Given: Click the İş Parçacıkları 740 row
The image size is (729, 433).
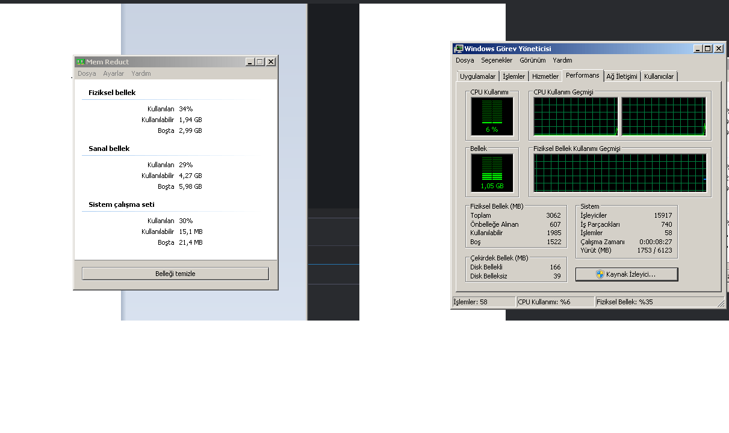Looking at the screenshot, I should pos(626,224).
